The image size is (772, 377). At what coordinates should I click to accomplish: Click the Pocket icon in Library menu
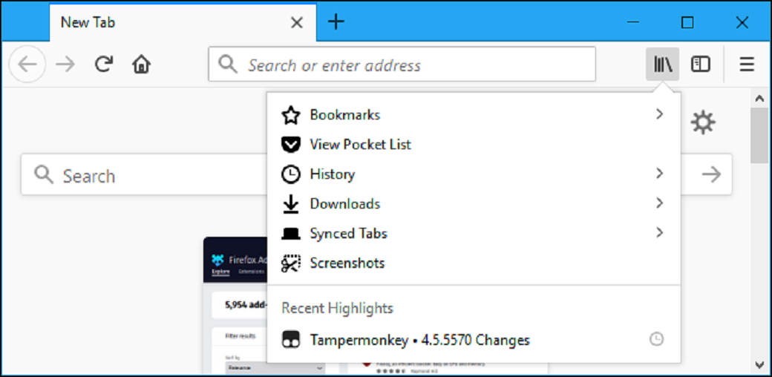pos(290,145)
